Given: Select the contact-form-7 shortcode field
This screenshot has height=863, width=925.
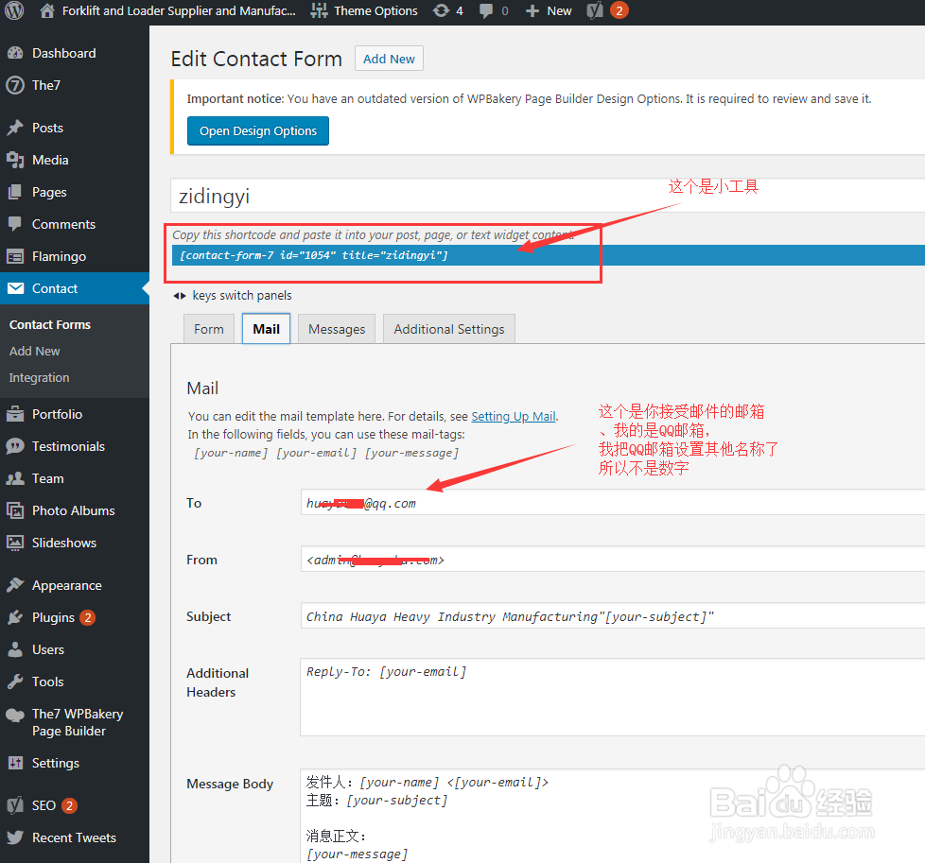Looking at the screenshot, I should coord(548,255).
